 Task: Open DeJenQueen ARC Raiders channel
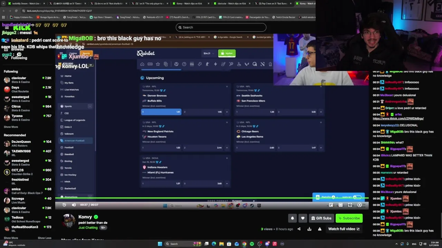(28, 143)
